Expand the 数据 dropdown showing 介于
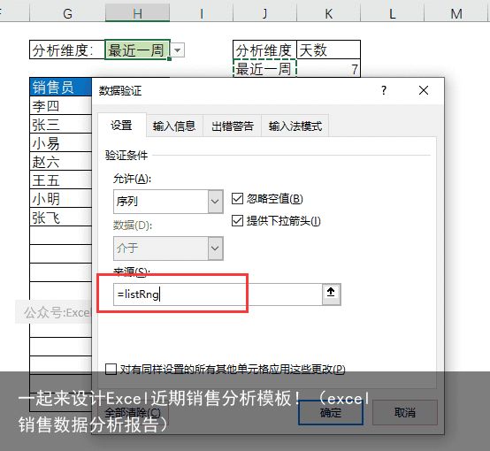The image size is (490, 451). click(168, 248)
